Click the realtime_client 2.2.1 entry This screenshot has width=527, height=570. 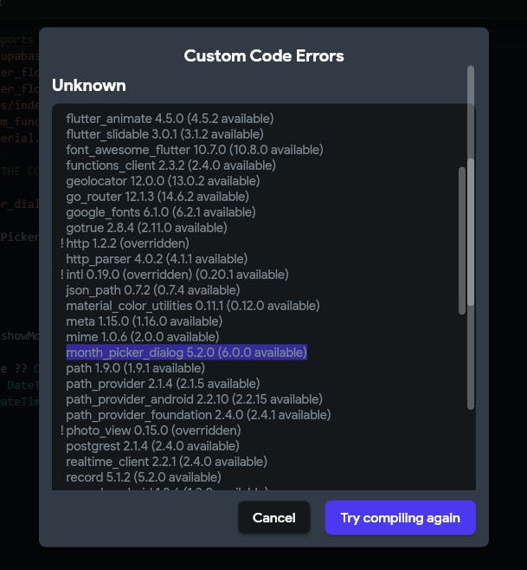(x=166, y=462)
